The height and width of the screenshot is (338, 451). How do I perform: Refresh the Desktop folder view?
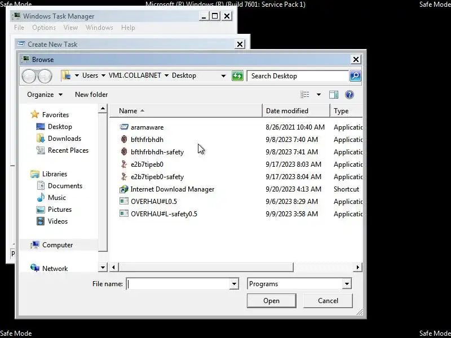click(237, 76)
